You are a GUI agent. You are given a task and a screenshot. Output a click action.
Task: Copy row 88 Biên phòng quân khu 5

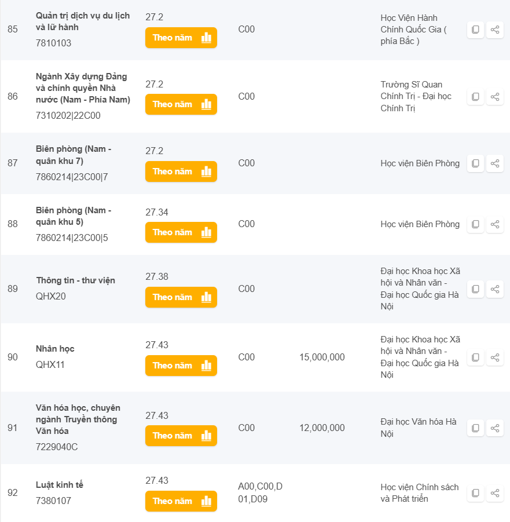475,224
